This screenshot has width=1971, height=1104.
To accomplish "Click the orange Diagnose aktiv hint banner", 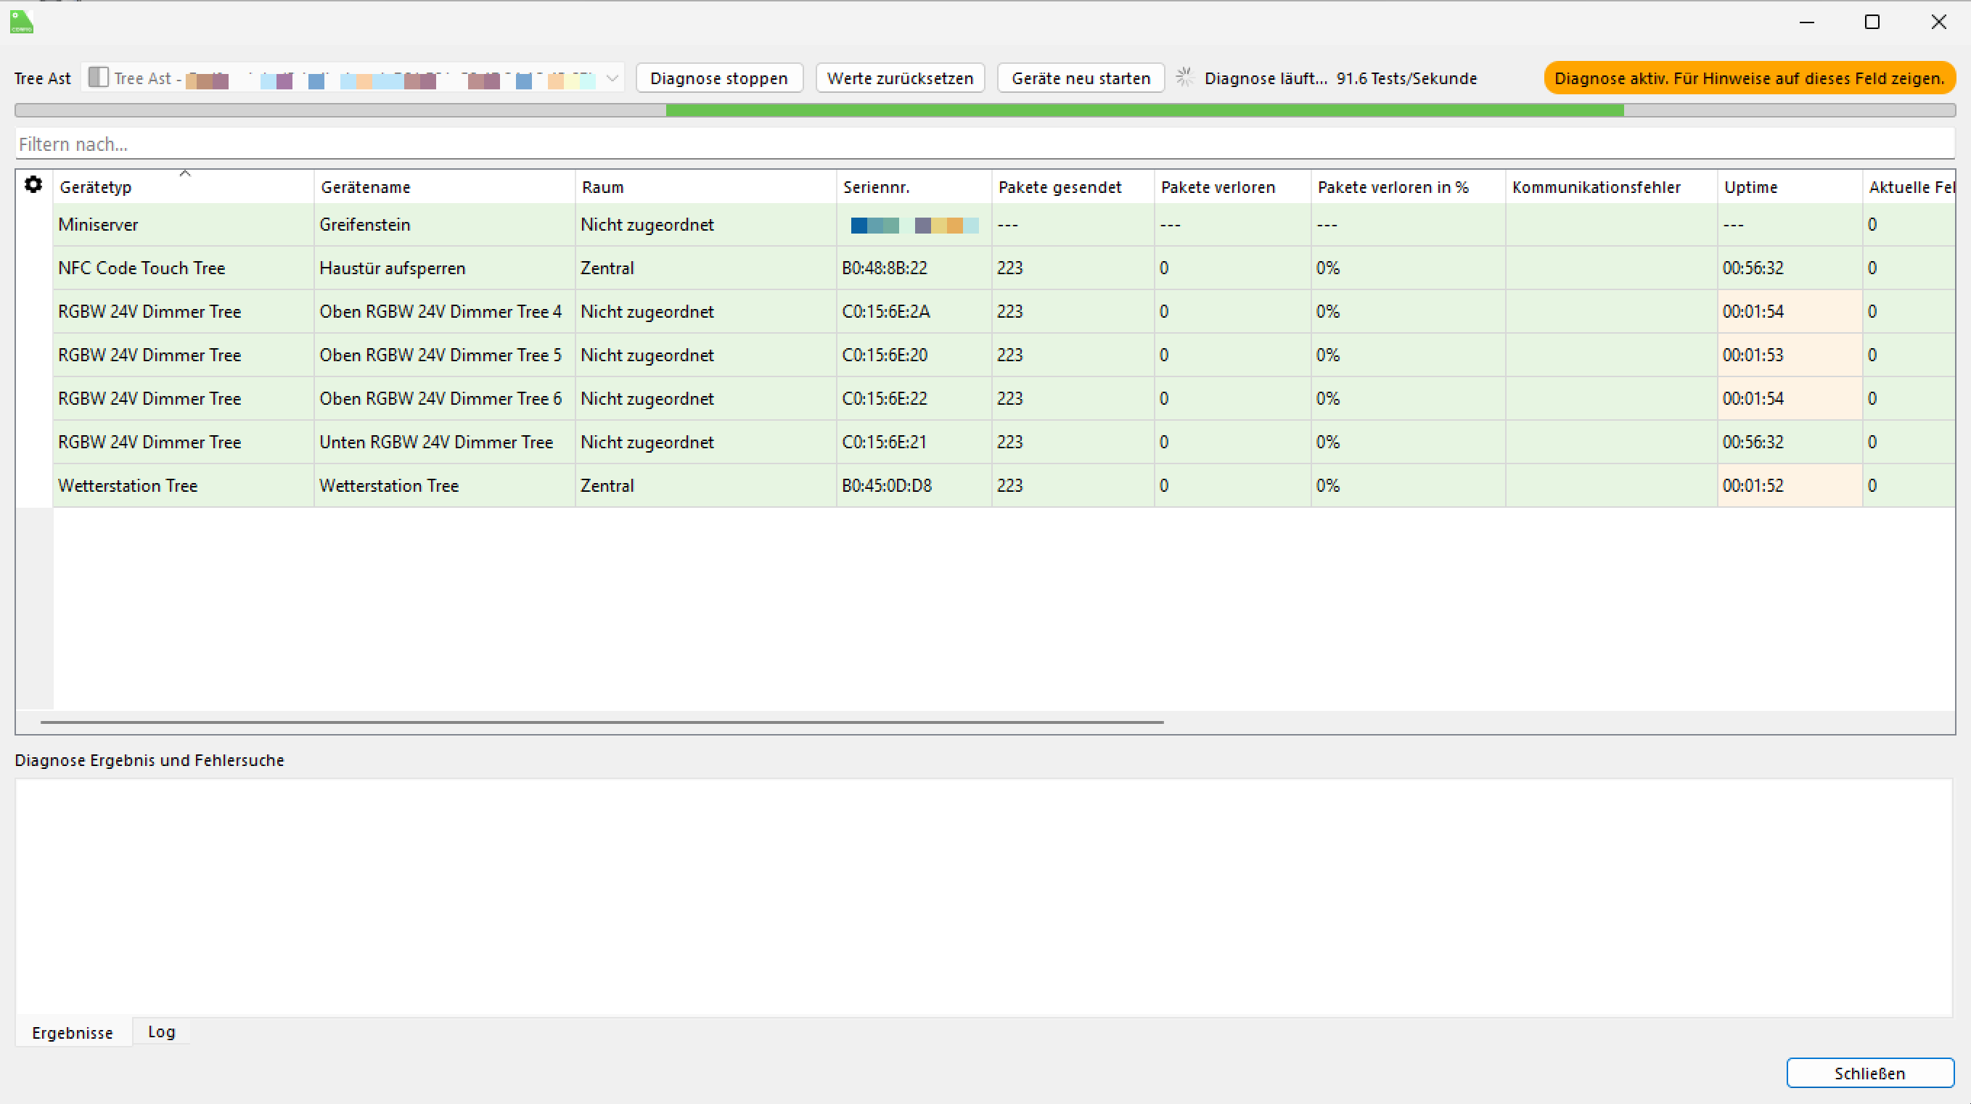I will [x=1748, y=78].
